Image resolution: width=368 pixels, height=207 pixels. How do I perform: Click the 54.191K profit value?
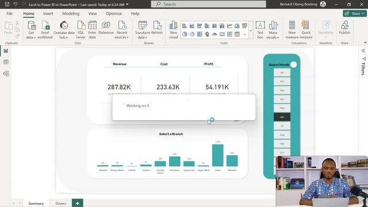tap(217, 87)
